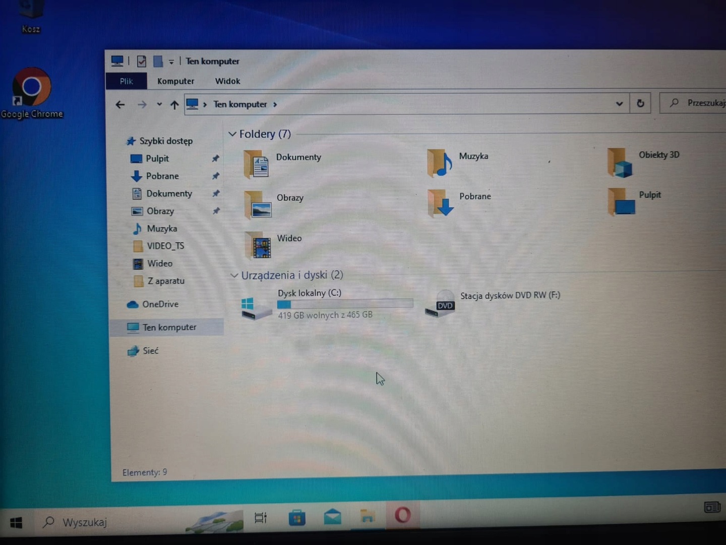Open the quick access toolbar customize dropdown
The image size is (726, 545).
tap(171, 62)
